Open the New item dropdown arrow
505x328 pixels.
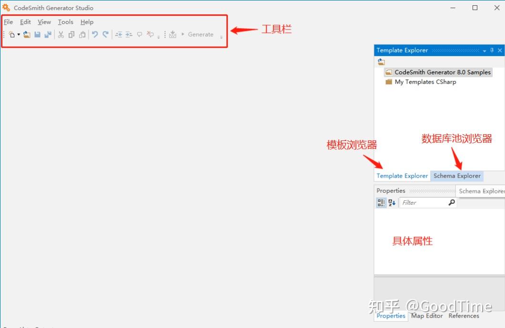click(19, 34)
